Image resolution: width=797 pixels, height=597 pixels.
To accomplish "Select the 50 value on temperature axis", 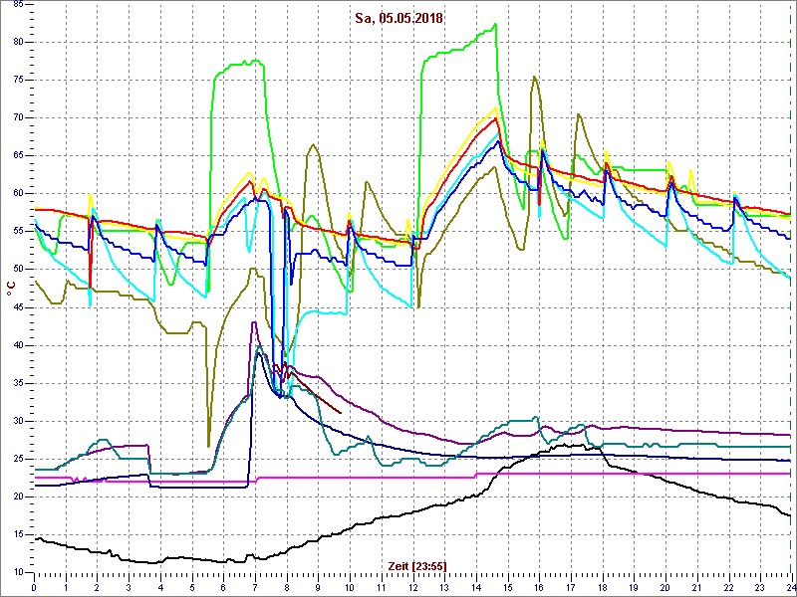I will pyautogui.click(x=18, y=270).
